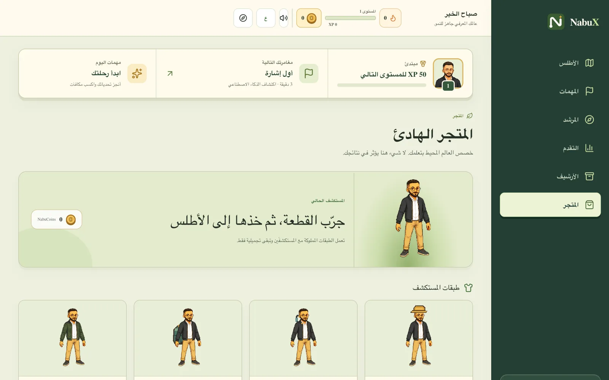
Task: Click the المتجر الهادئ heading
Action: (433, 134)
